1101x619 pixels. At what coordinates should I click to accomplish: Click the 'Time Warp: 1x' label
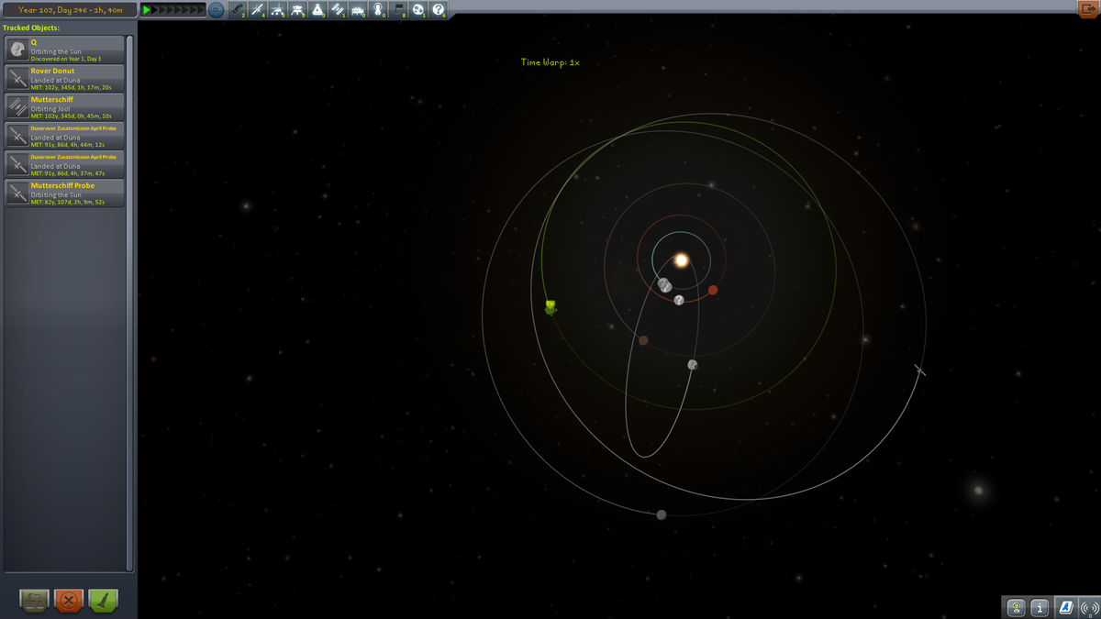click(550, 62)
